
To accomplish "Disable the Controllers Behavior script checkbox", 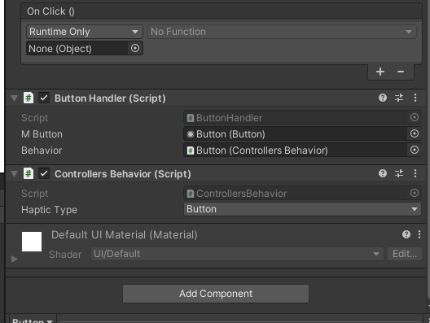I will [44, 173].
